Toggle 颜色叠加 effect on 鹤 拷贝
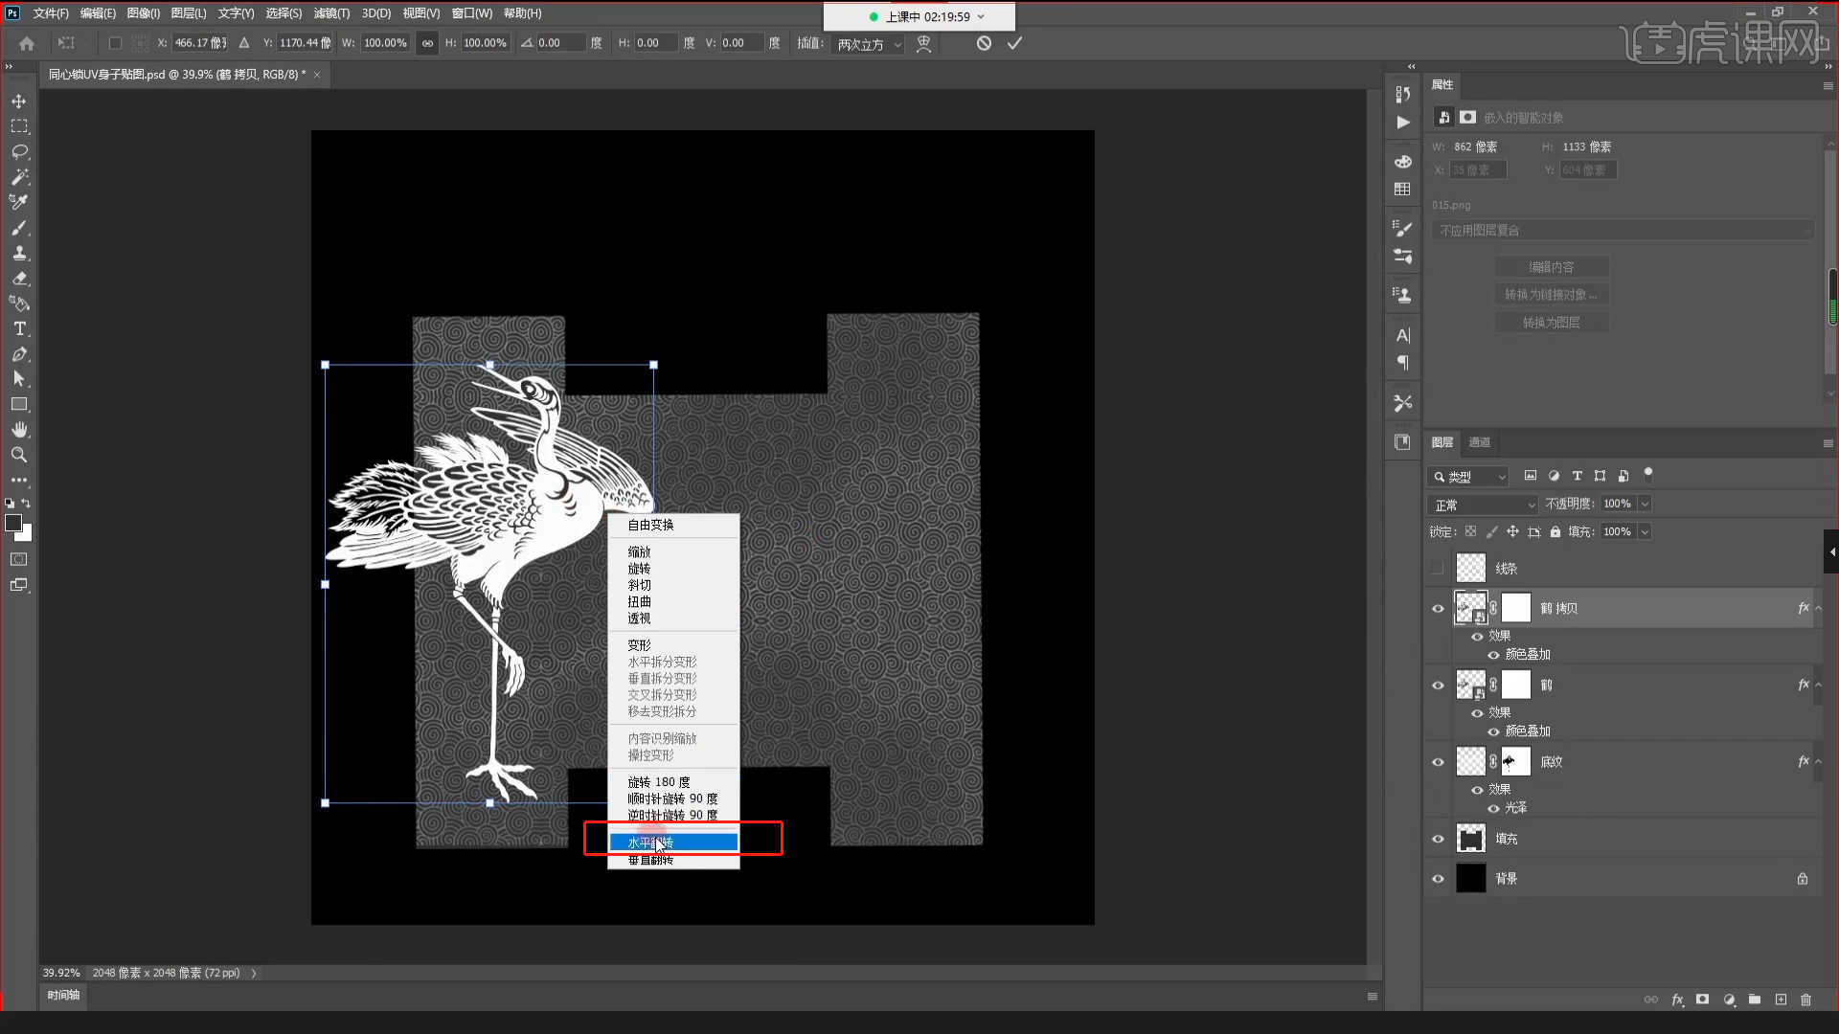1839x1034 pixels. (1493, 655)
